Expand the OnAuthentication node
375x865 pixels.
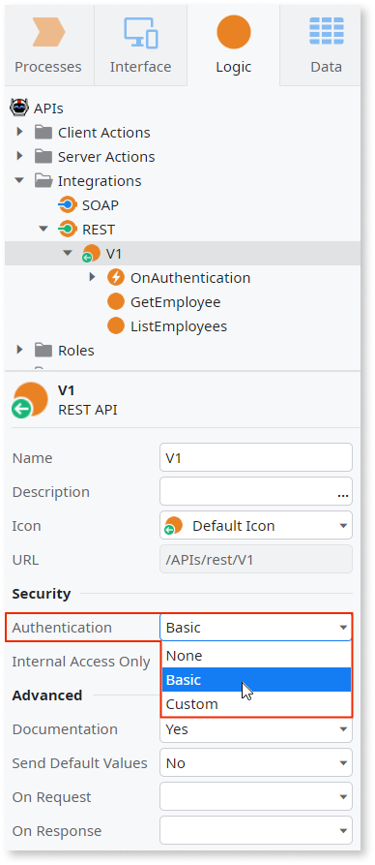[93, 277]
